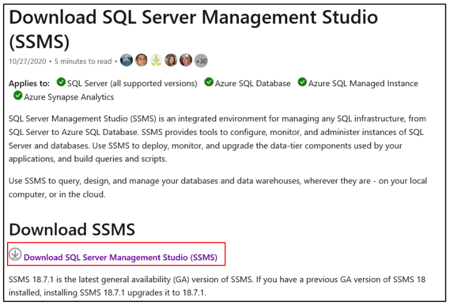Click the main page title heading
This screenshot has width=451, height=305.
point(193,29)
